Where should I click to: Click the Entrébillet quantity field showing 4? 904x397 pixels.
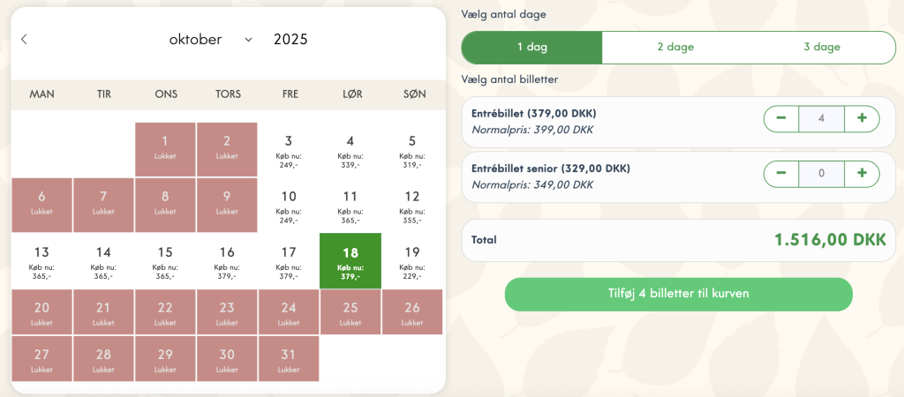[x=822, y=119]
